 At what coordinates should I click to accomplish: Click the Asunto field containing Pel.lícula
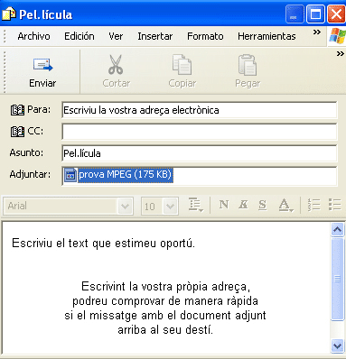199,153
